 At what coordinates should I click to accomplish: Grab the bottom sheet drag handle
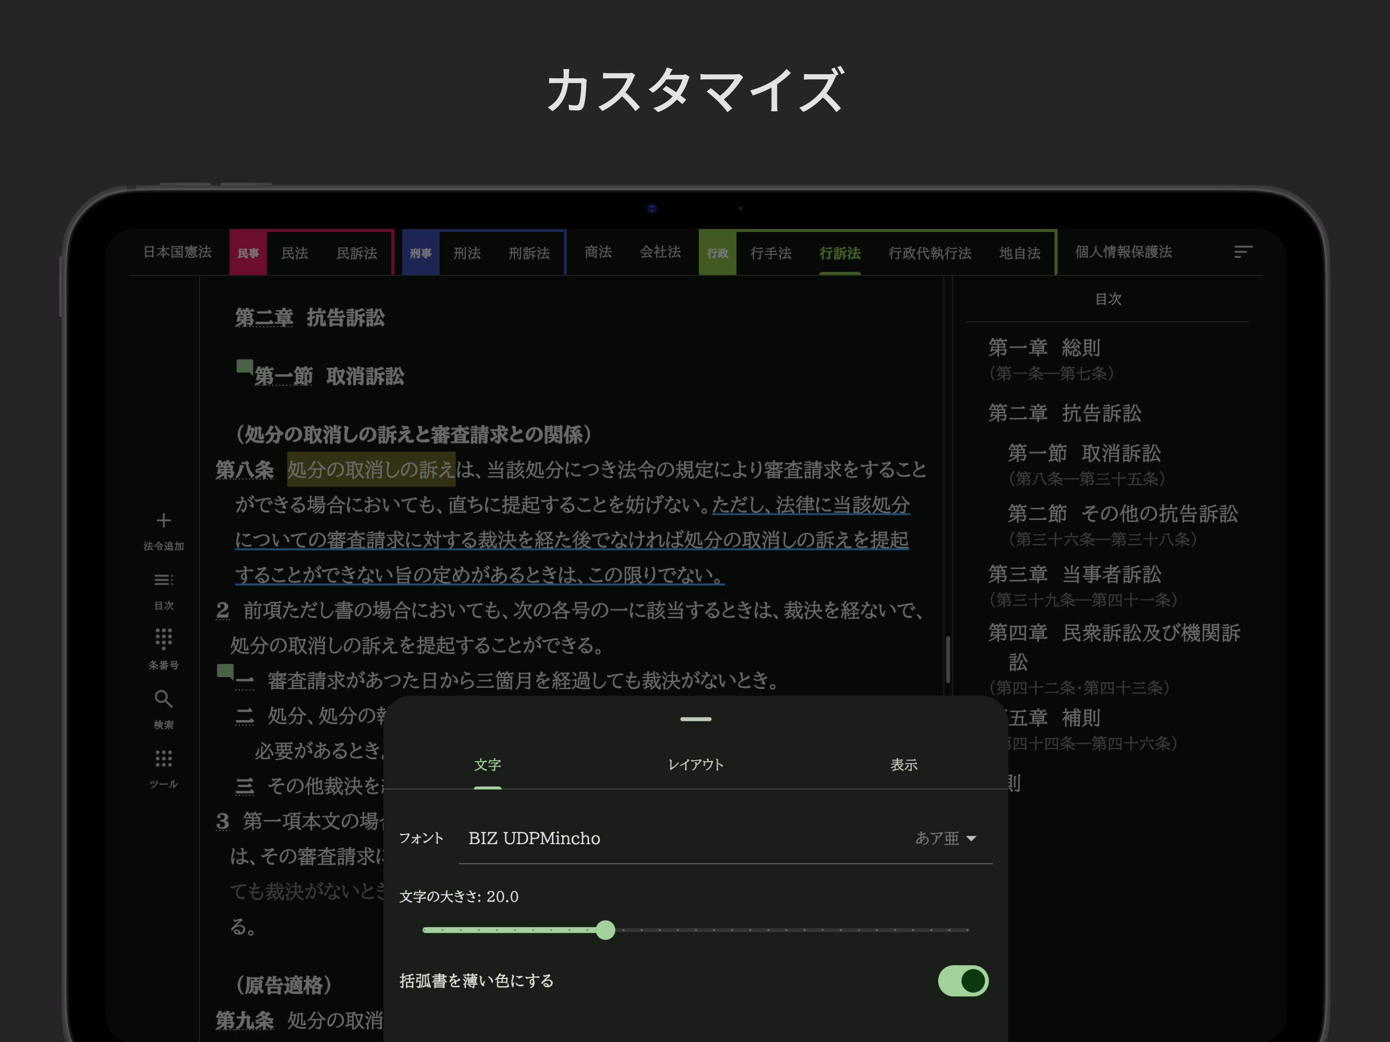coord(696,718)
